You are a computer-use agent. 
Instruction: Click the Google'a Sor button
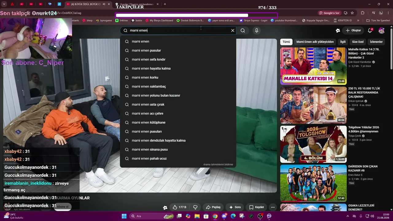329,13
